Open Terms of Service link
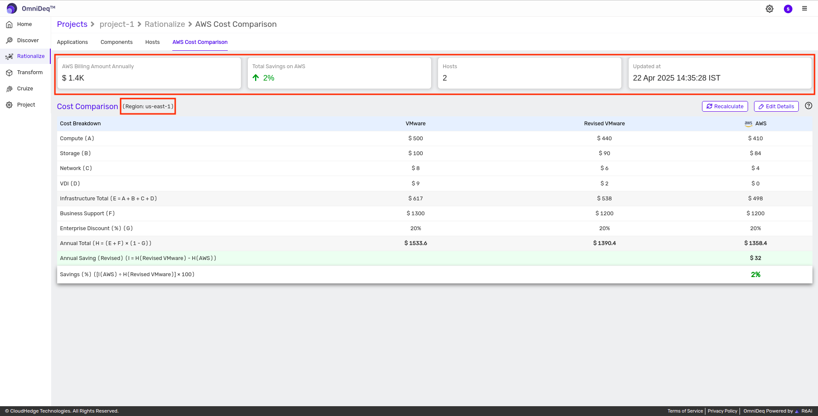The width and height of the screenshot is (818, 416). point(685,411)
